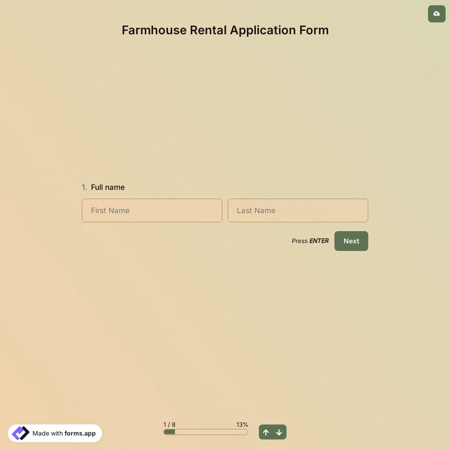Click the Press ENTER hint text
The image size is (450, 450).
(x=310, y=240)
